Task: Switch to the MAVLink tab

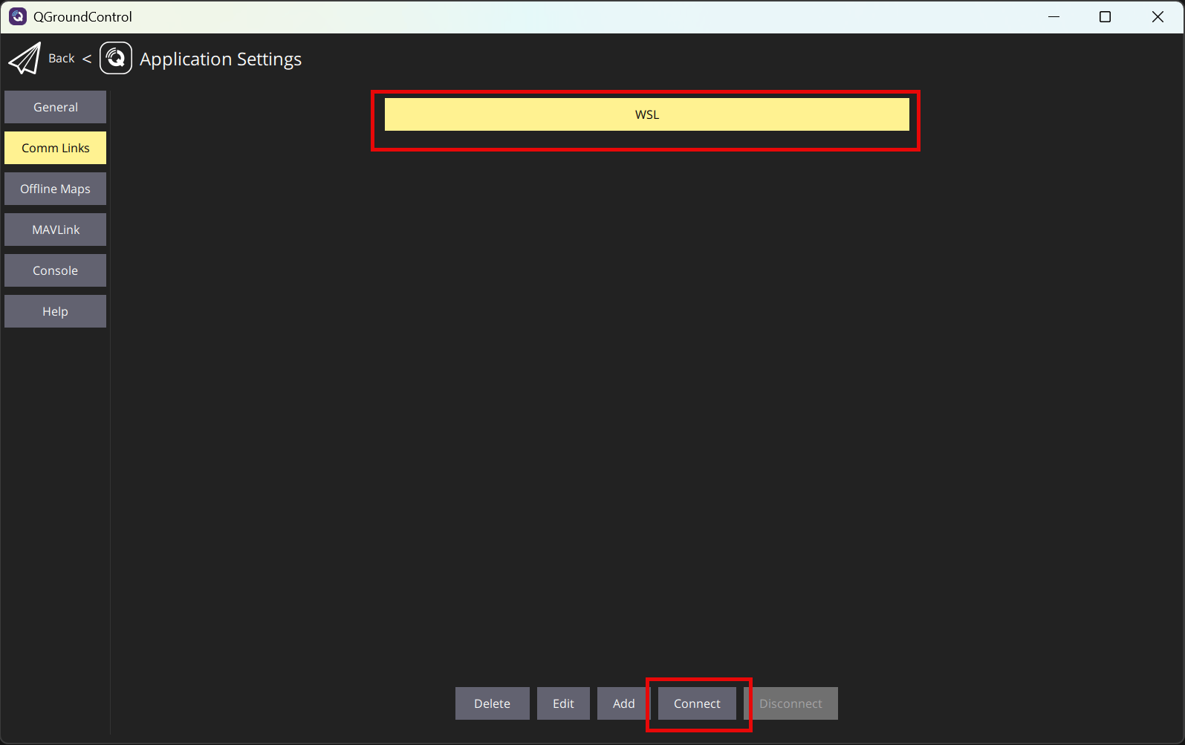Action: (x=56, y=230)
